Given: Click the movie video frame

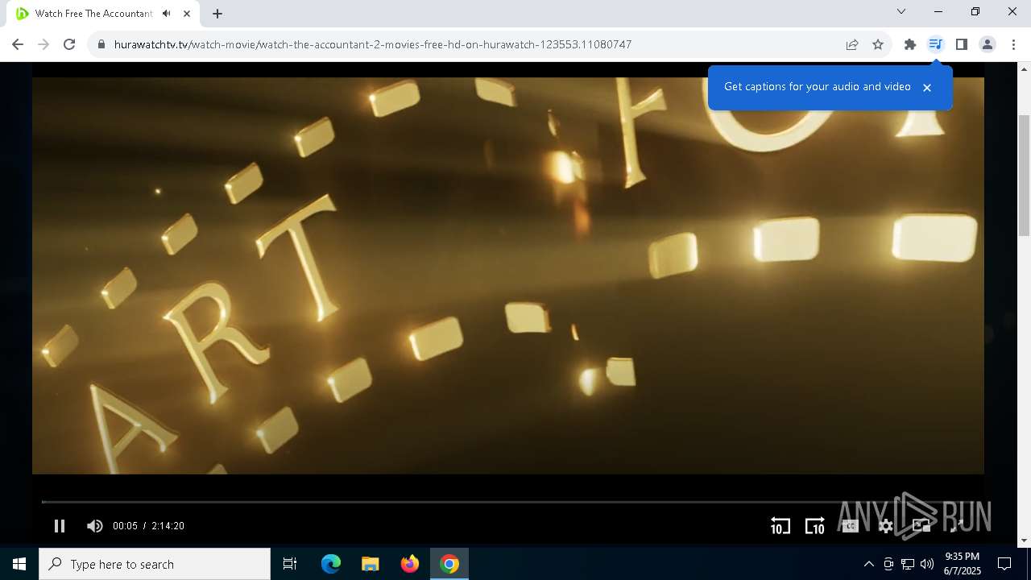Looking at the screenshot, I should (508, 275).
